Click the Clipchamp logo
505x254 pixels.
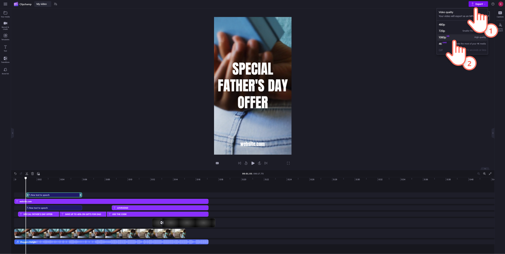point(23,4)
